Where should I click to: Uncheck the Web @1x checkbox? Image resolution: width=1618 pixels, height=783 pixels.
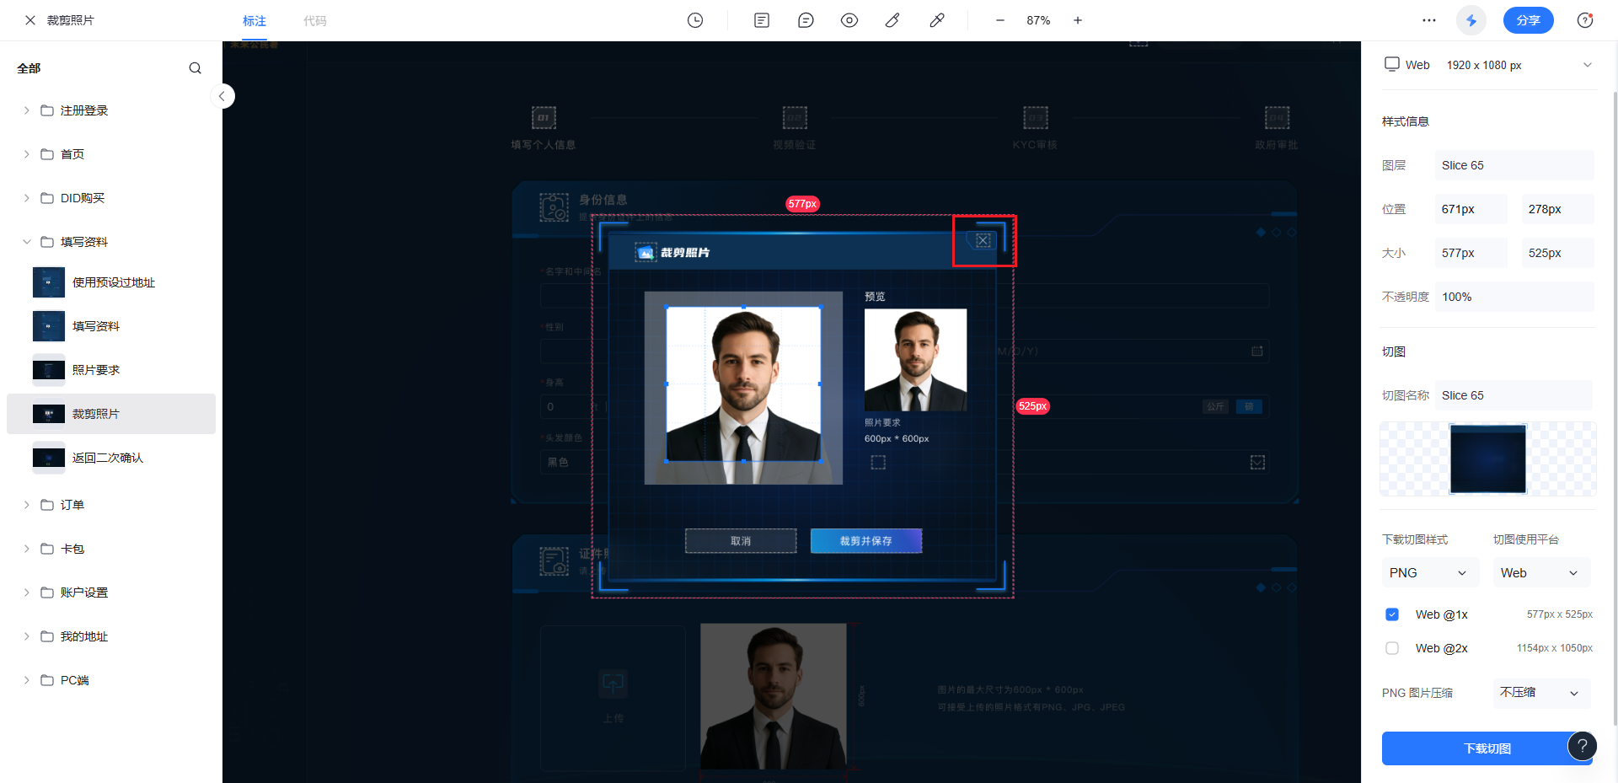[1392, 614]
